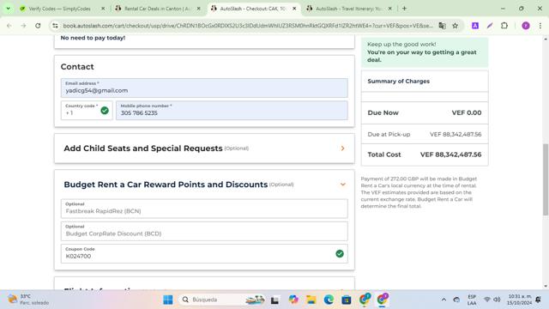
Task: Click the Summary of Charges heading
Action: point(398,81)
